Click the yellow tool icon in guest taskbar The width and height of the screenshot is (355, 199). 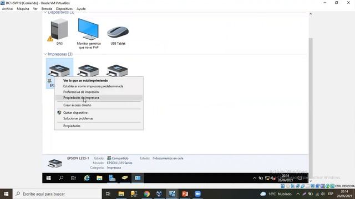[125, 178]
